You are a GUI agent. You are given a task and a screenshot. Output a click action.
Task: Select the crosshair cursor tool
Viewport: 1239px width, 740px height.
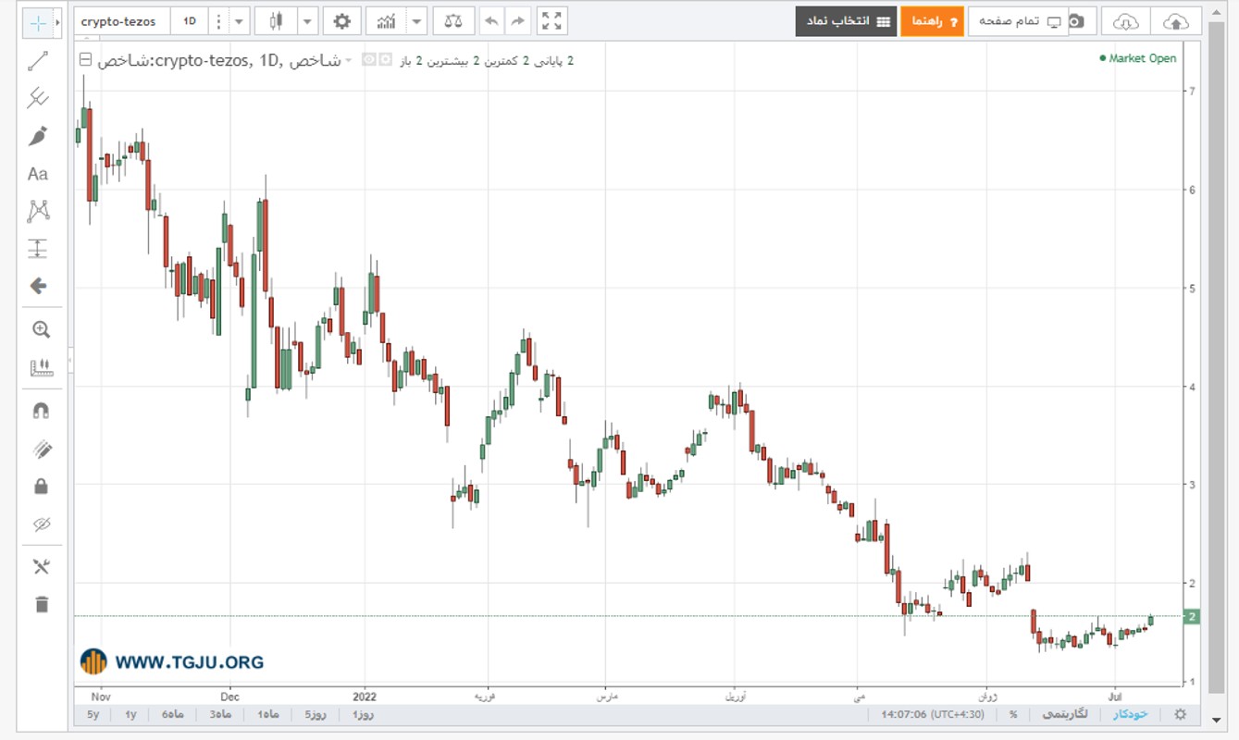38,22
